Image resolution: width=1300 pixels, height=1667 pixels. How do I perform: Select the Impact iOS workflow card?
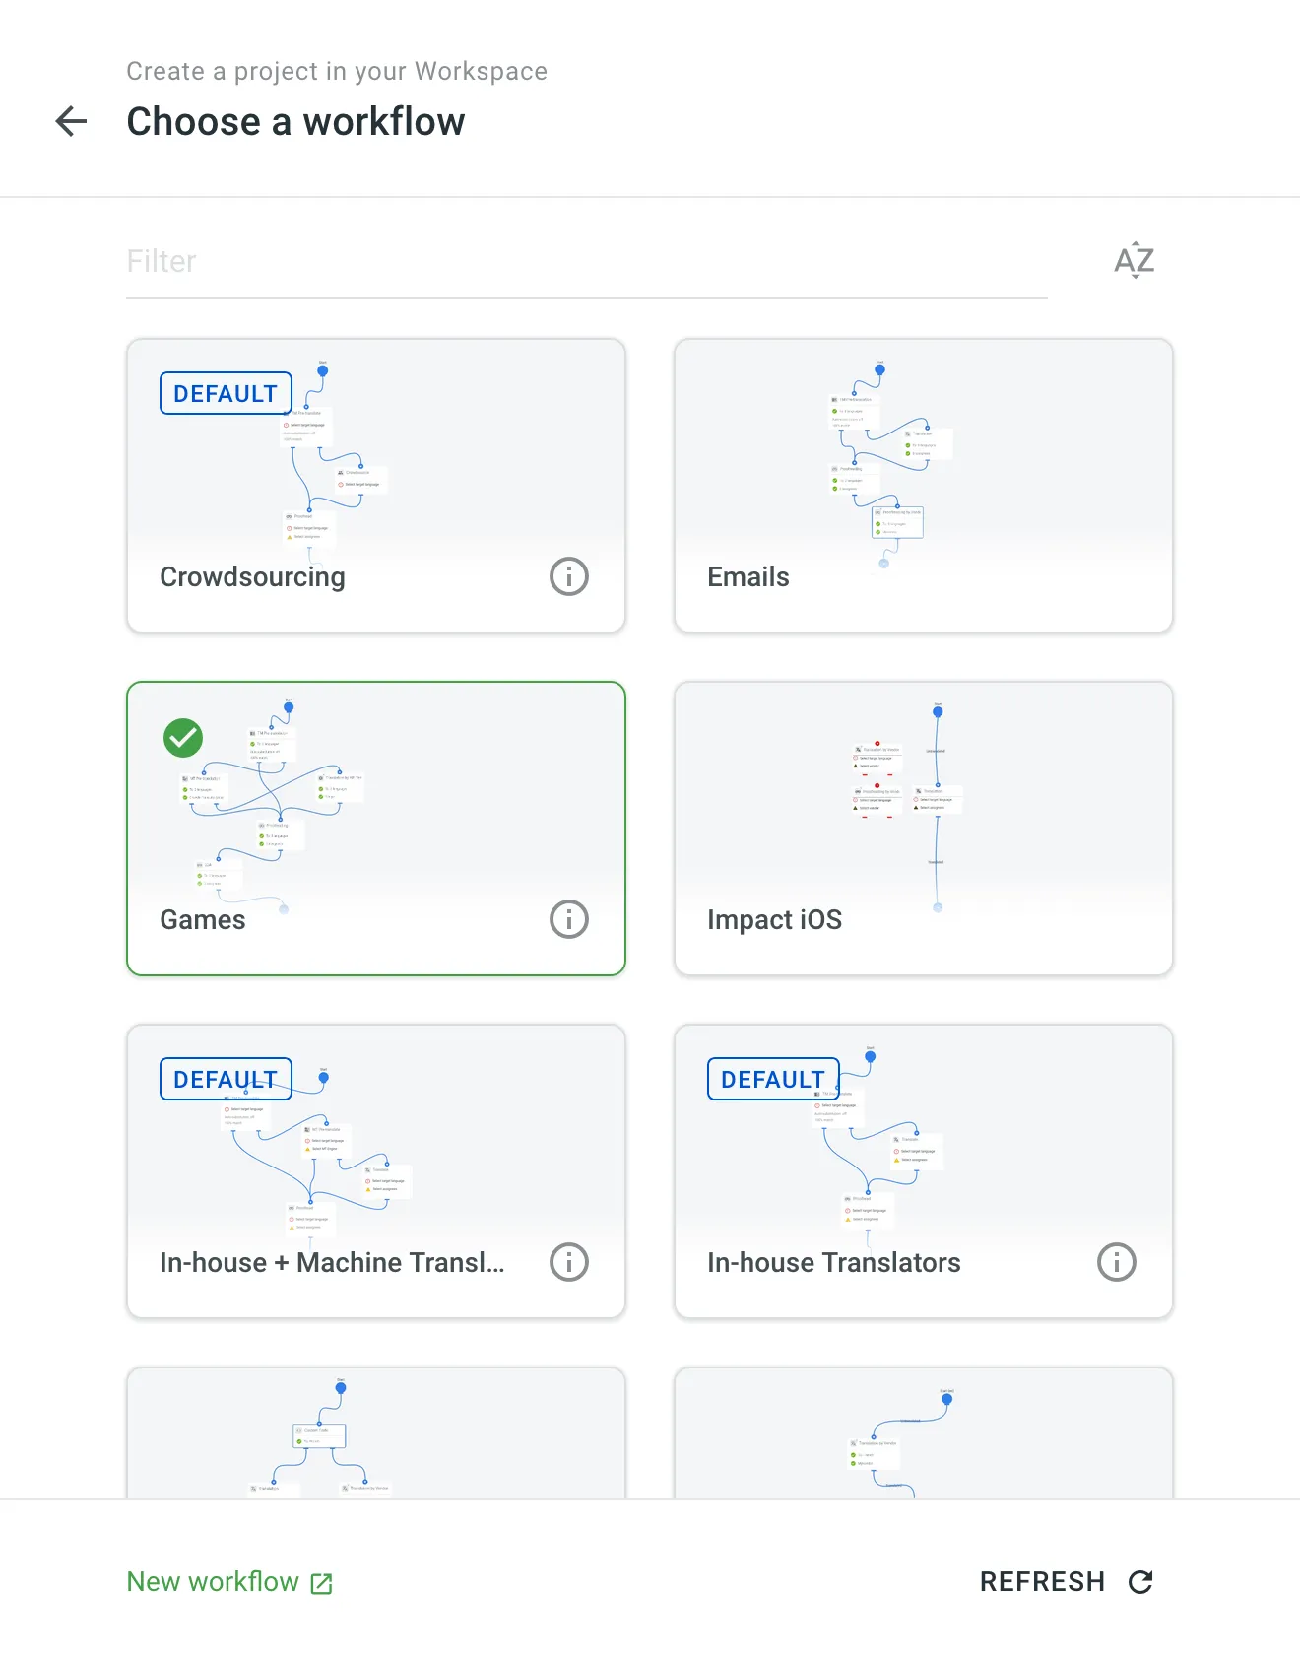click(x=923, y=828)
